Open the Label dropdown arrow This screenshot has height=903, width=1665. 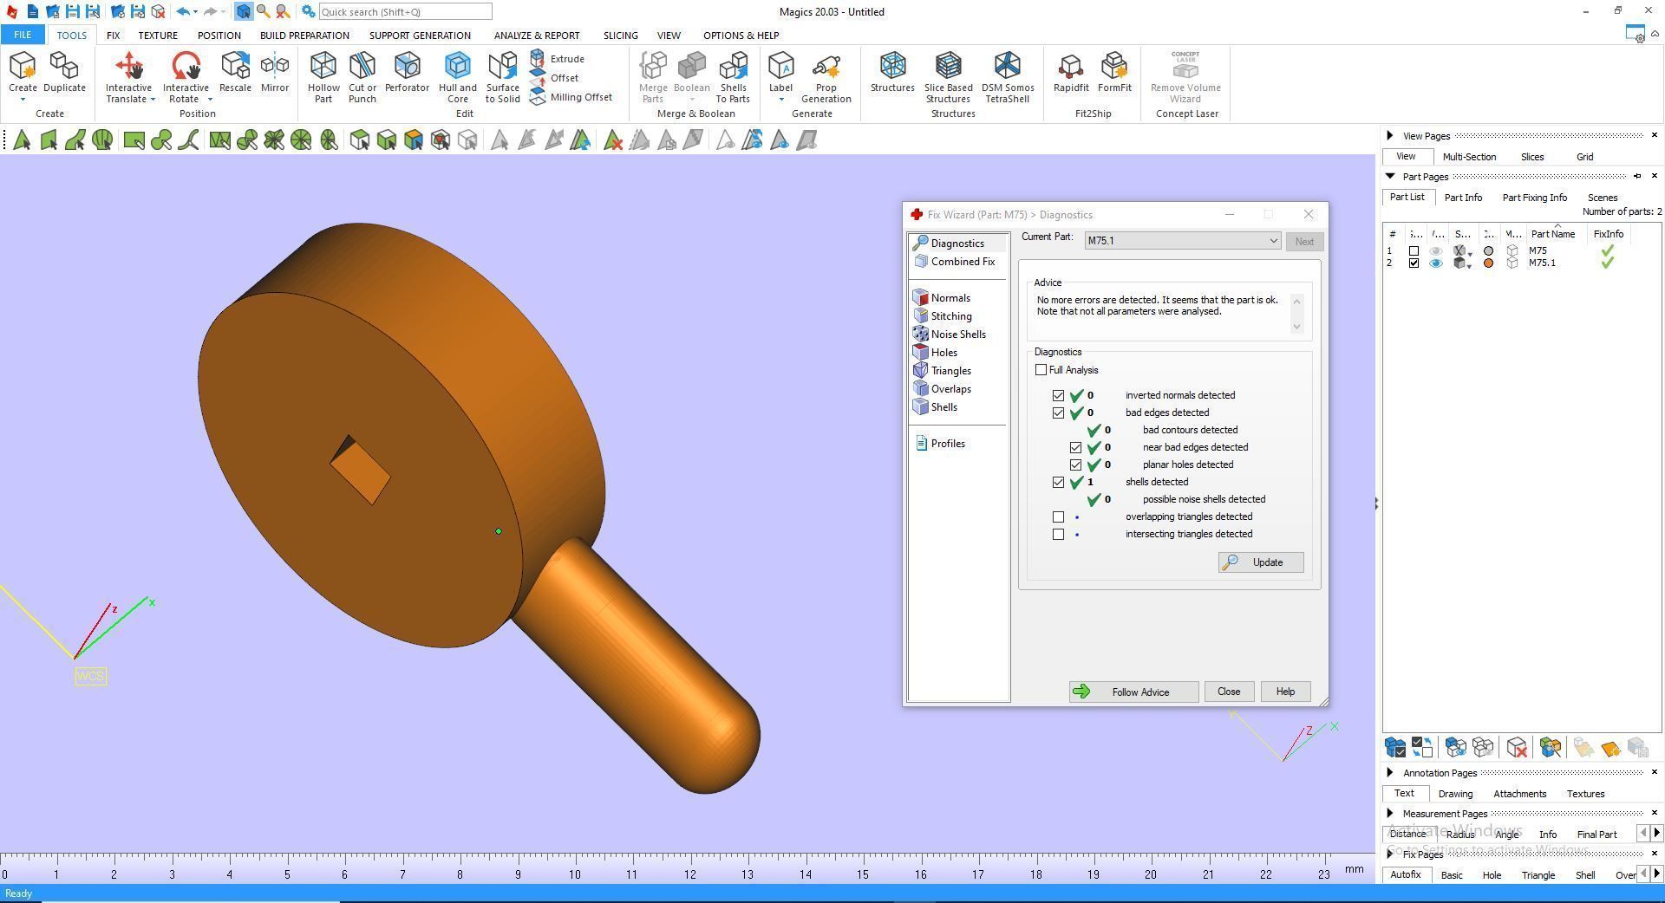(x=780, y=100)
